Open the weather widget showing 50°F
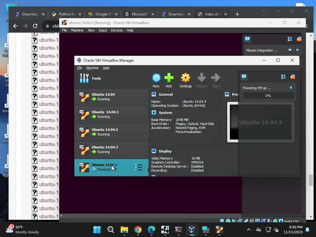 click(22, 230)
